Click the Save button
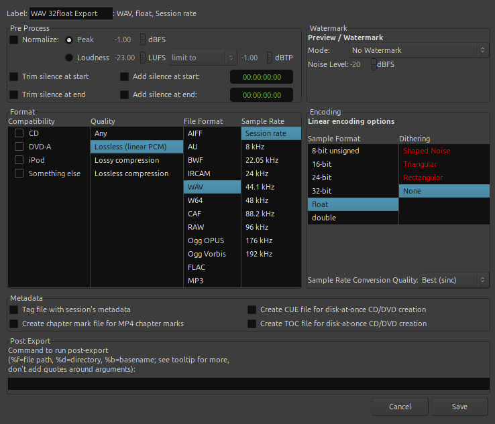This screenshot has height=424, width=495. coord(459,407)
